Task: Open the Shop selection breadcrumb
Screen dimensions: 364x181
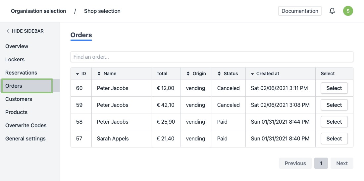Action: [x=102, y=11]
